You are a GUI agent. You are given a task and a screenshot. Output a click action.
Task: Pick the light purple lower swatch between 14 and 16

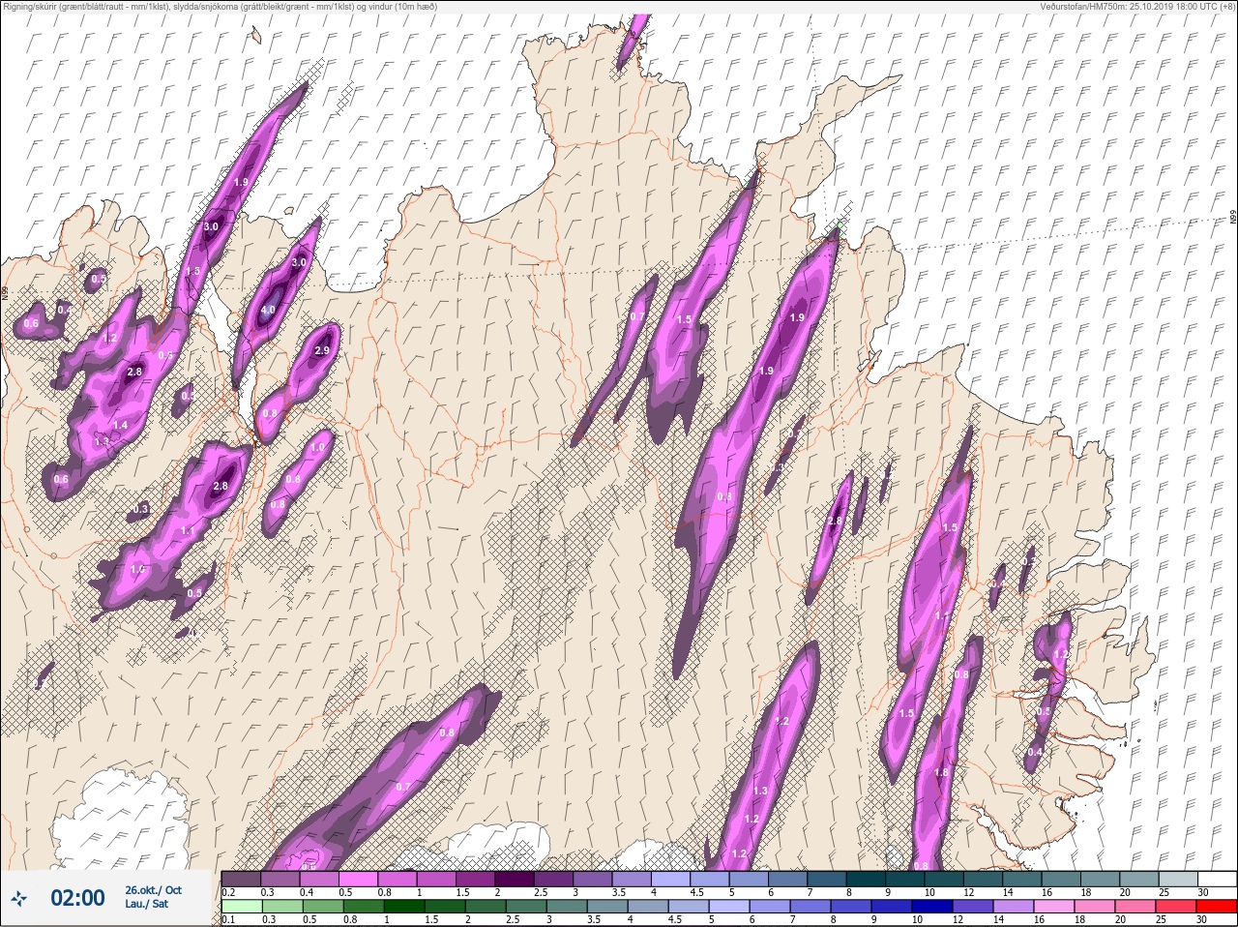tap(1013, 908)
